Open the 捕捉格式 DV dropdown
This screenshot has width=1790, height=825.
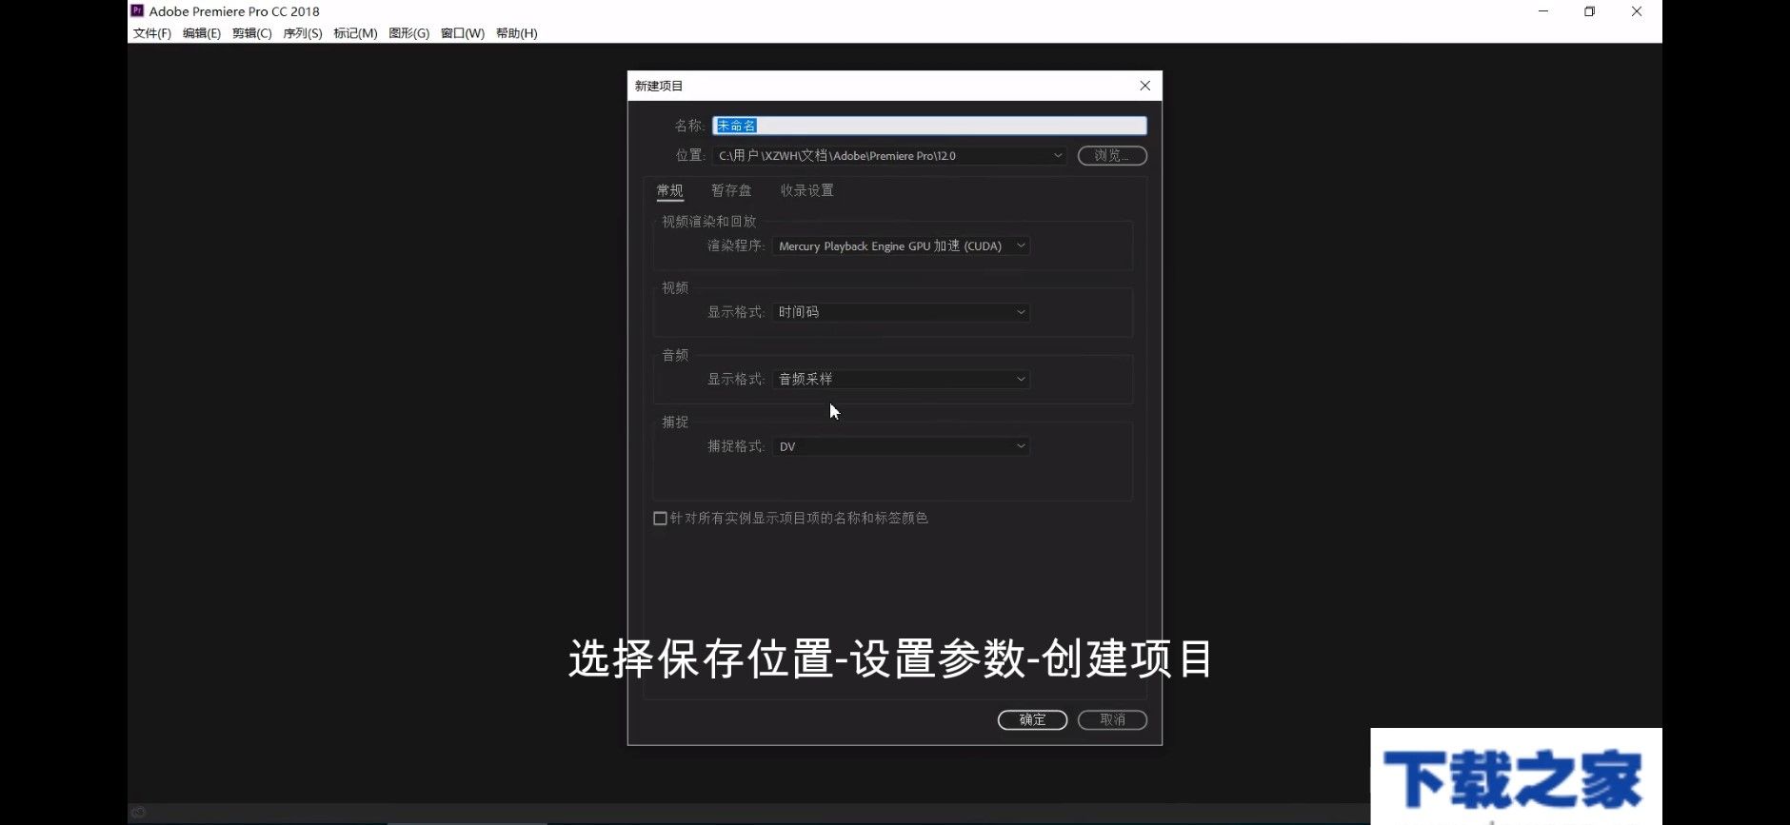901,446
